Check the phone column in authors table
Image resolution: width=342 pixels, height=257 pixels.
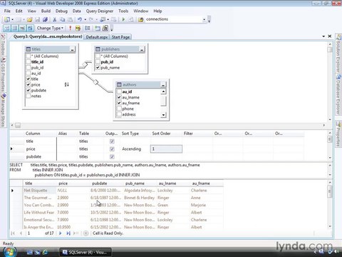119,109
